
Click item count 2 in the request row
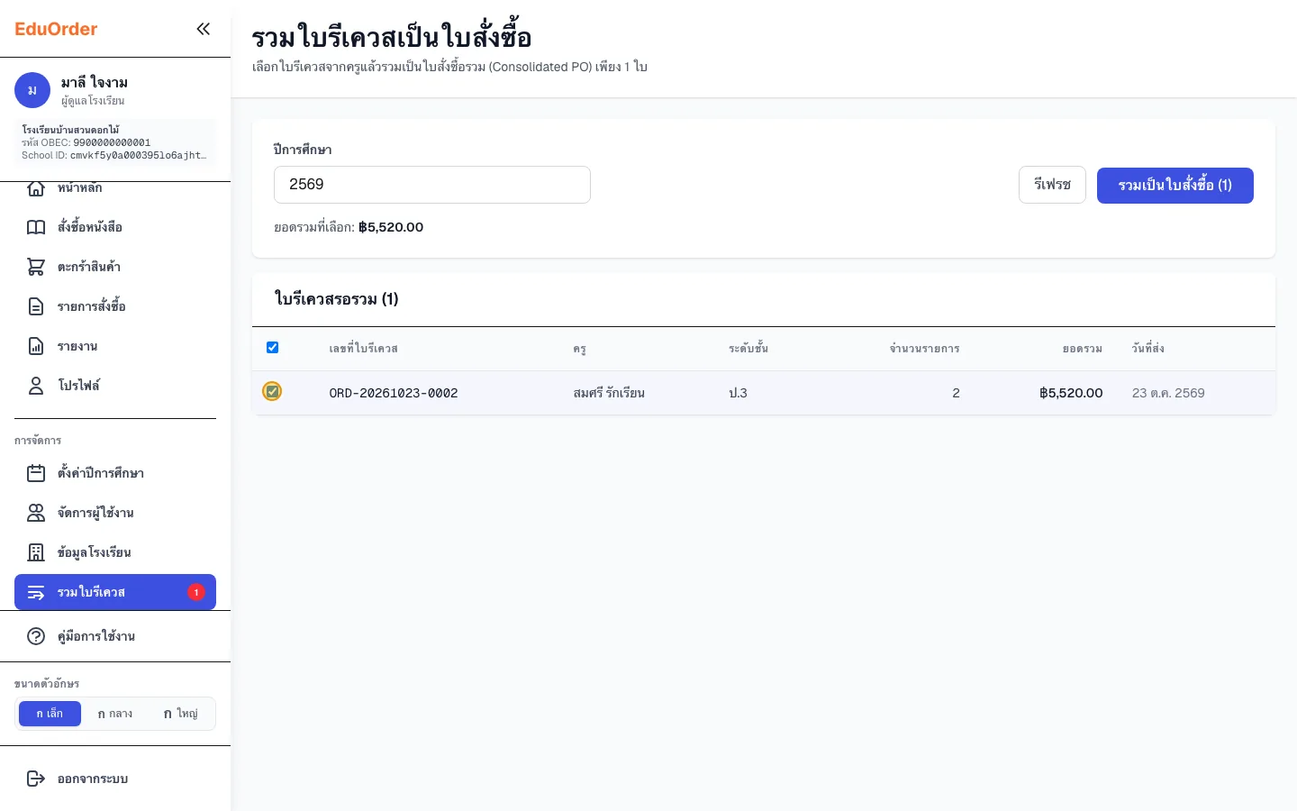click(956, 393)
